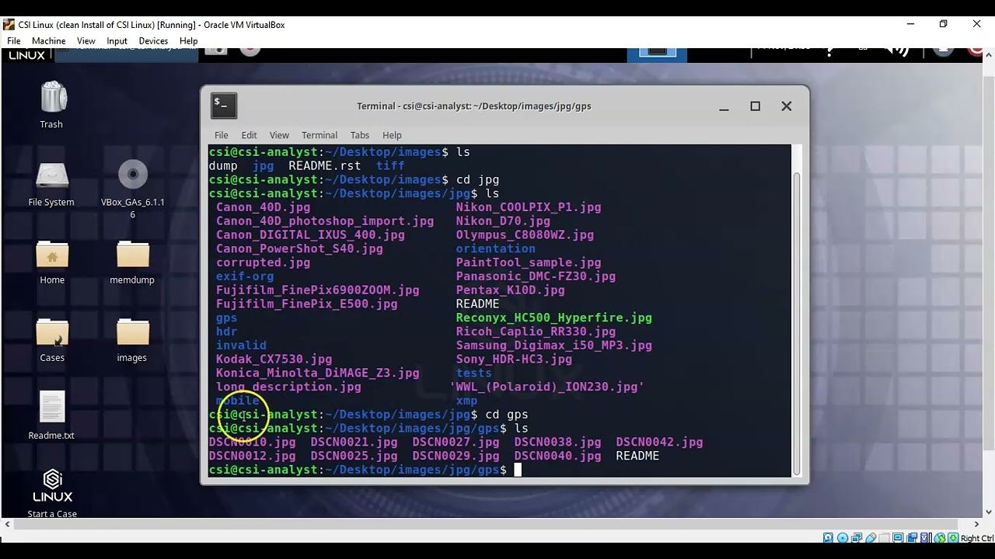Click the blue tiff directory name
Viewport: 995px width, 559px height.
tap(390, 166)
